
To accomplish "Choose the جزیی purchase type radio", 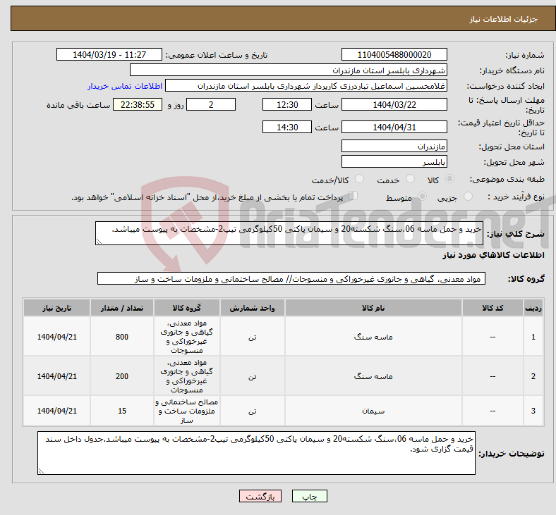I will pyautogui.click(x=468, y=197).
